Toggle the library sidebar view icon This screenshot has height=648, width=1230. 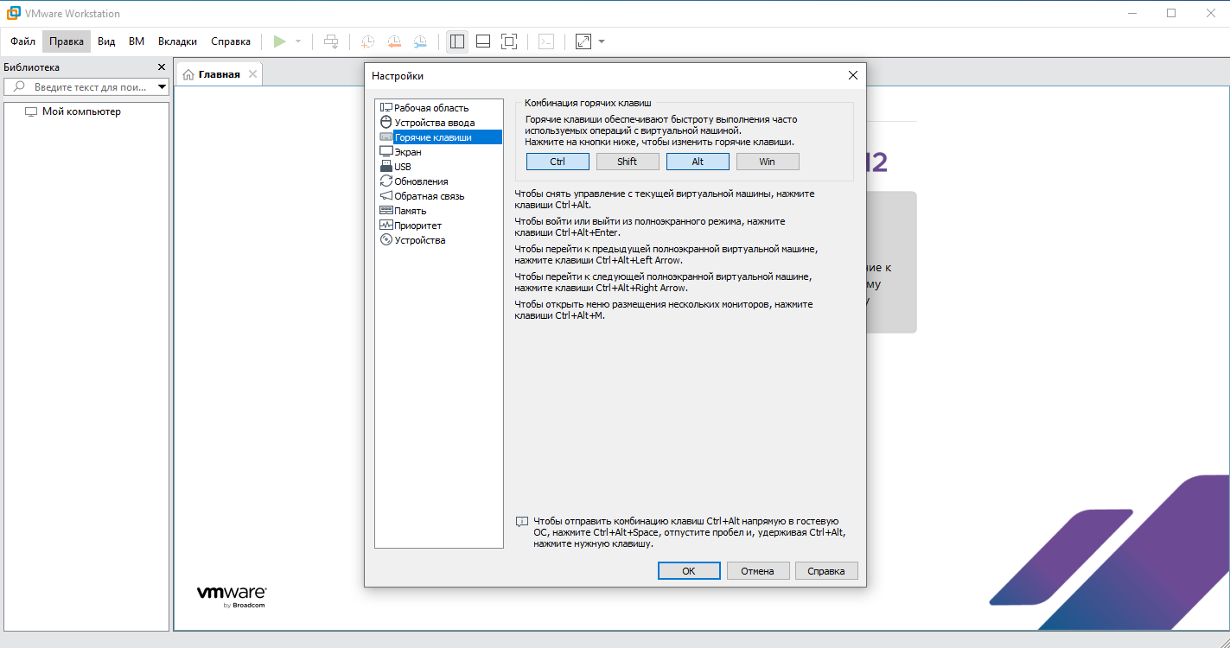pos(457,41)
